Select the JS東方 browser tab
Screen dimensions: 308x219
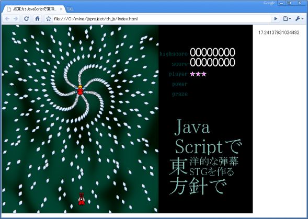pyautogui.click(x=35, y=9)
